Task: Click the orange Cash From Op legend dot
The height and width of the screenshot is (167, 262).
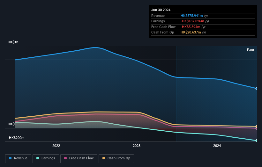Action: 104,158
